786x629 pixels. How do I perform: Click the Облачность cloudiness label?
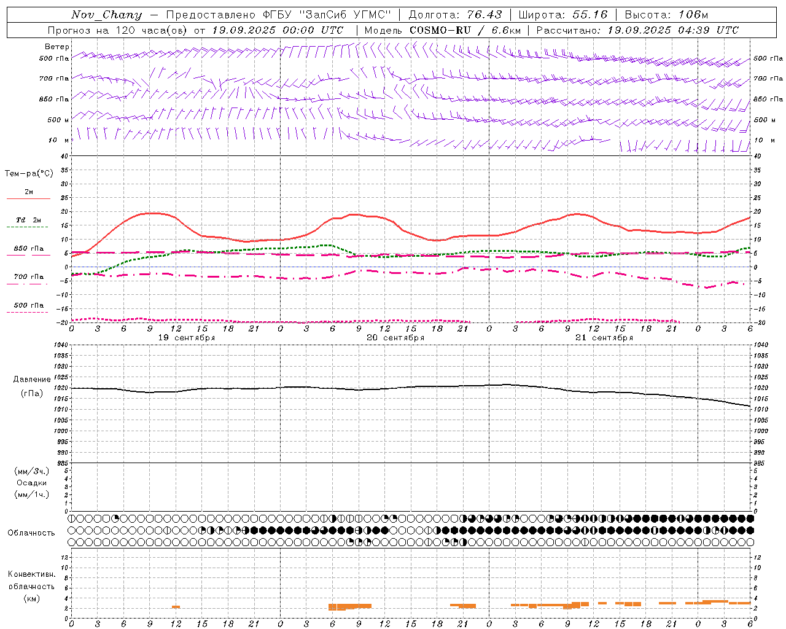(31, 533)
